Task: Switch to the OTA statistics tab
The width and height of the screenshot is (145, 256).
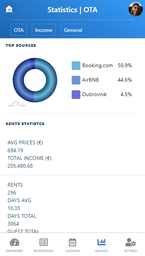Action: [x=19, y=30]
